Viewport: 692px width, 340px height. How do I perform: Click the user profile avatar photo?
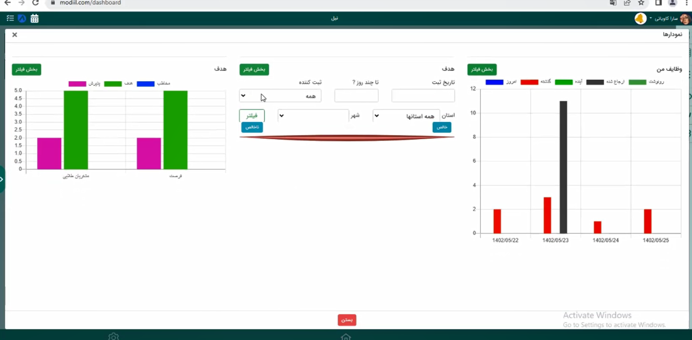[x=685, y=19]
